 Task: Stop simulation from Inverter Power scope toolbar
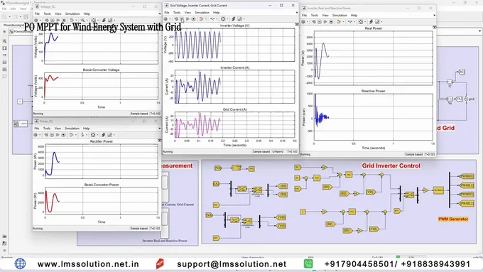(x=331, y=21)
